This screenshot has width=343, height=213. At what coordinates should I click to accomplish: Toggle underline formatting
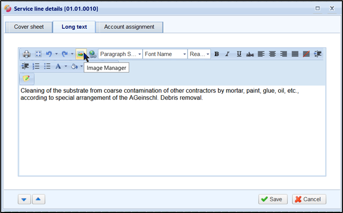(x=239, y=54)
